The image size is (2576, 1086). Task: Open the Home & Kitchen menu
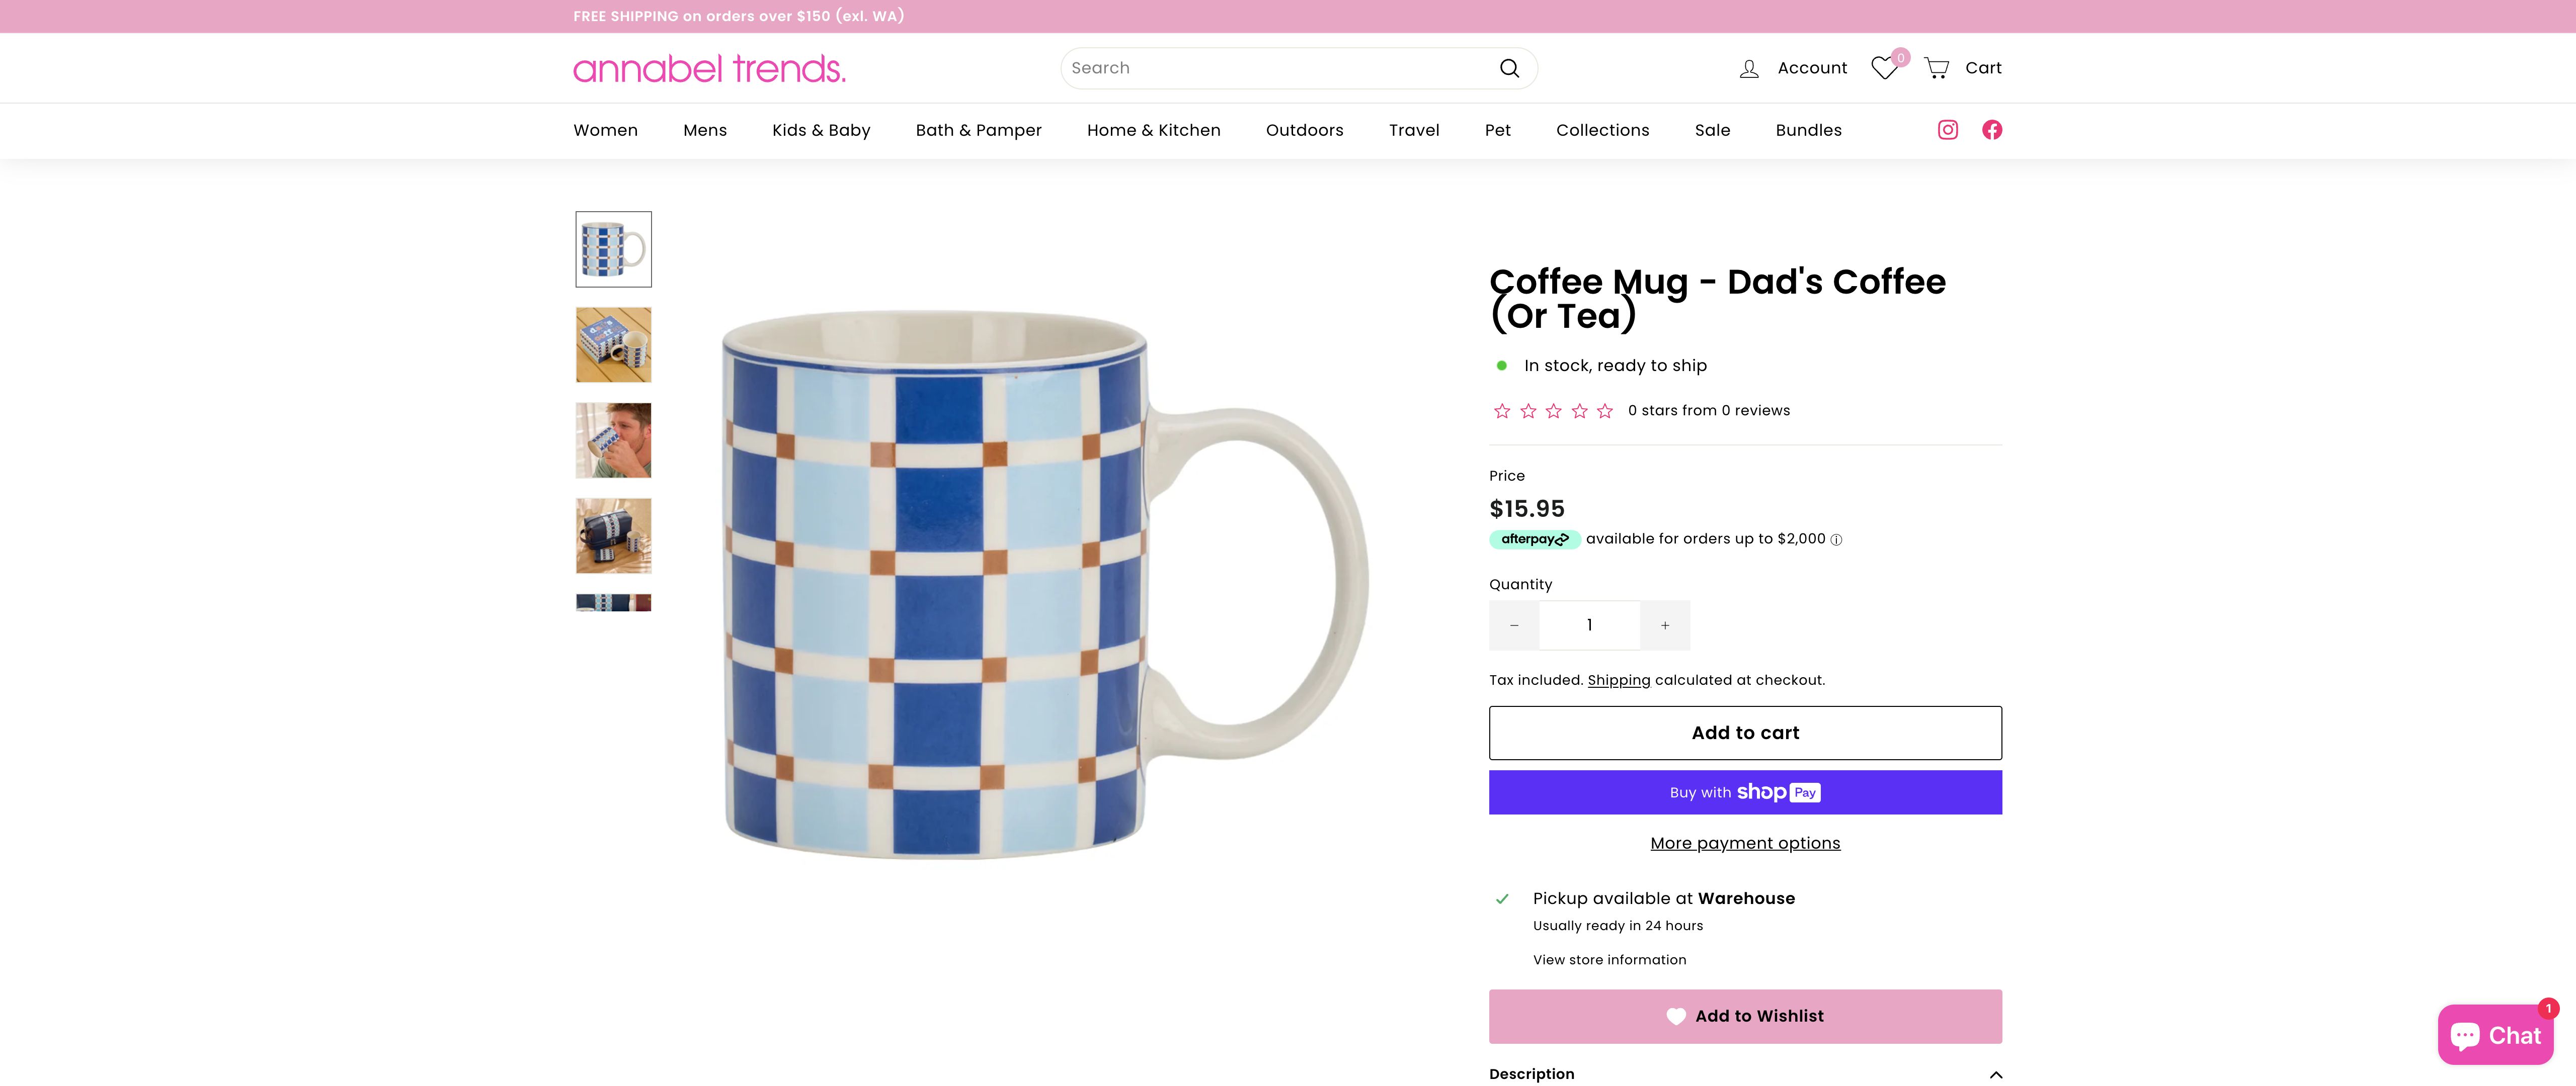coord(1153,130)
